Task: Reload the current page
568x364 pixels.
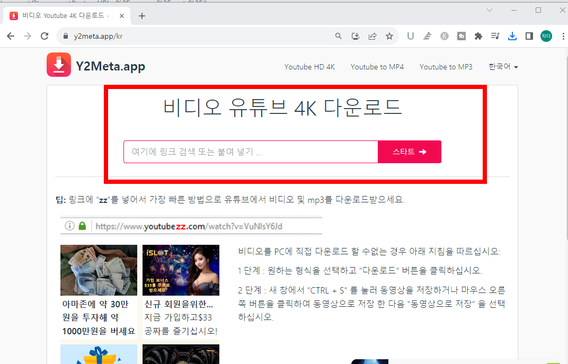Action: point(45,36)
